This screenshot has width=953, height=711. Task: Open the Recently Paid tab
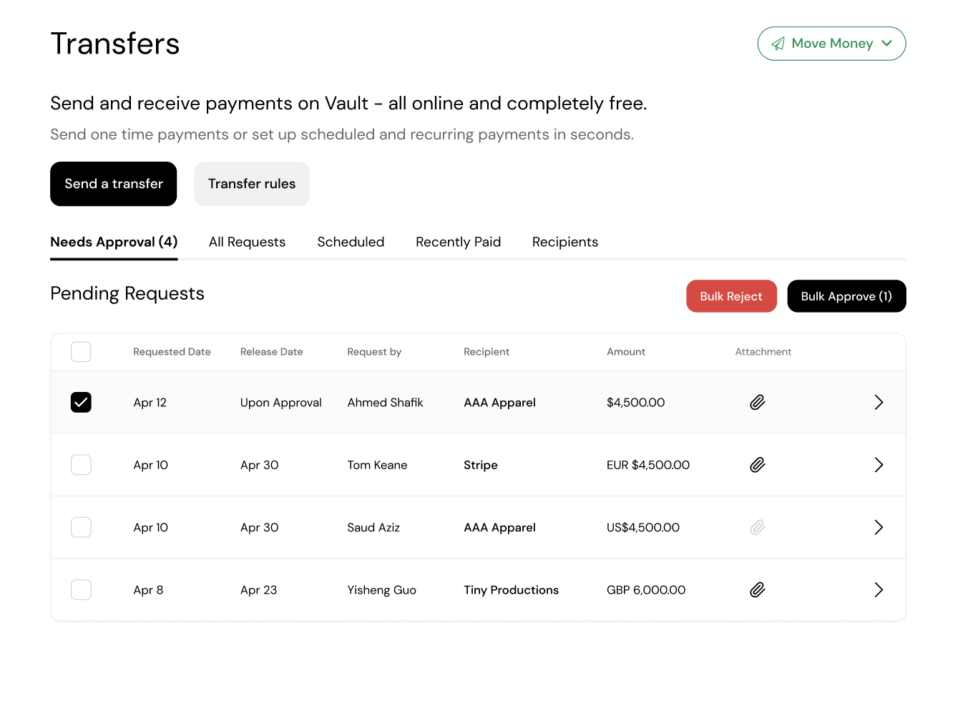458,242
